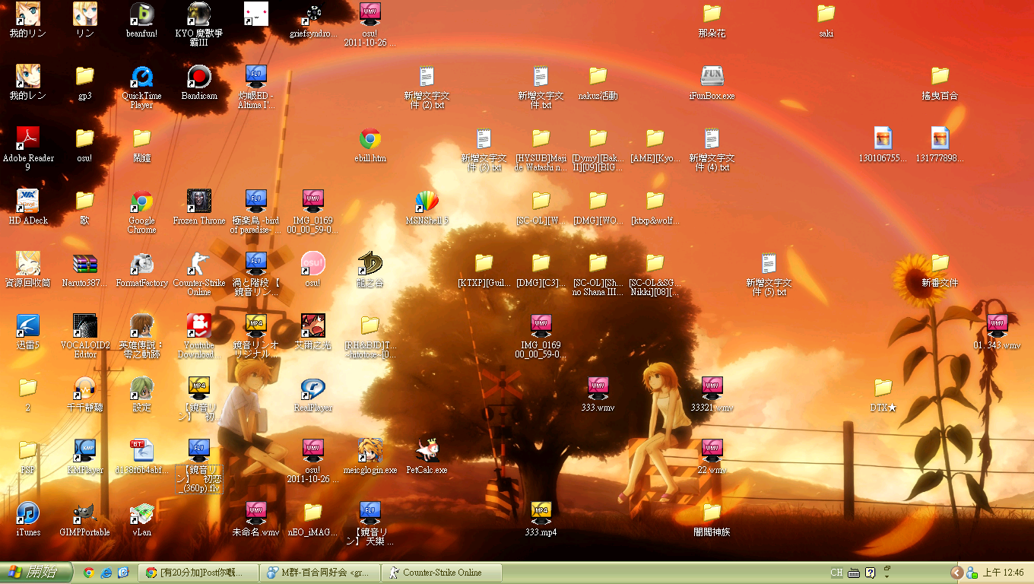Open the 開始 Start button

[36, 573]
